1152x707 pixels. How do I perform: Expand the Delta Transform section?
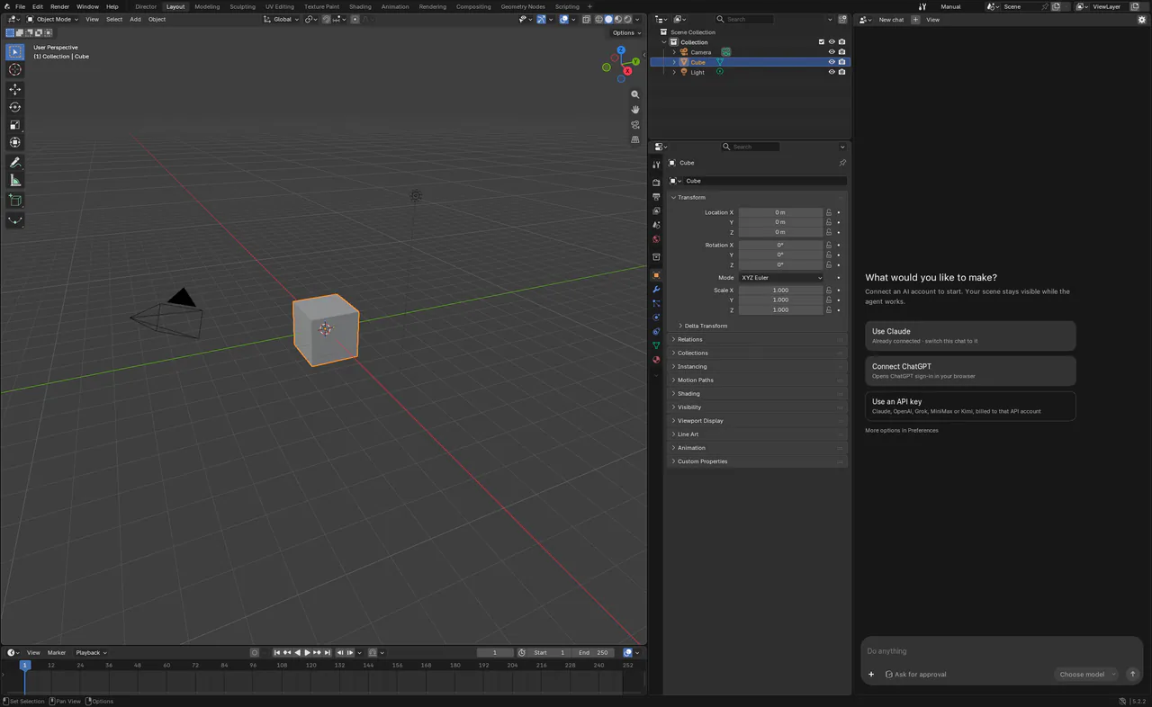click(706, 326)
